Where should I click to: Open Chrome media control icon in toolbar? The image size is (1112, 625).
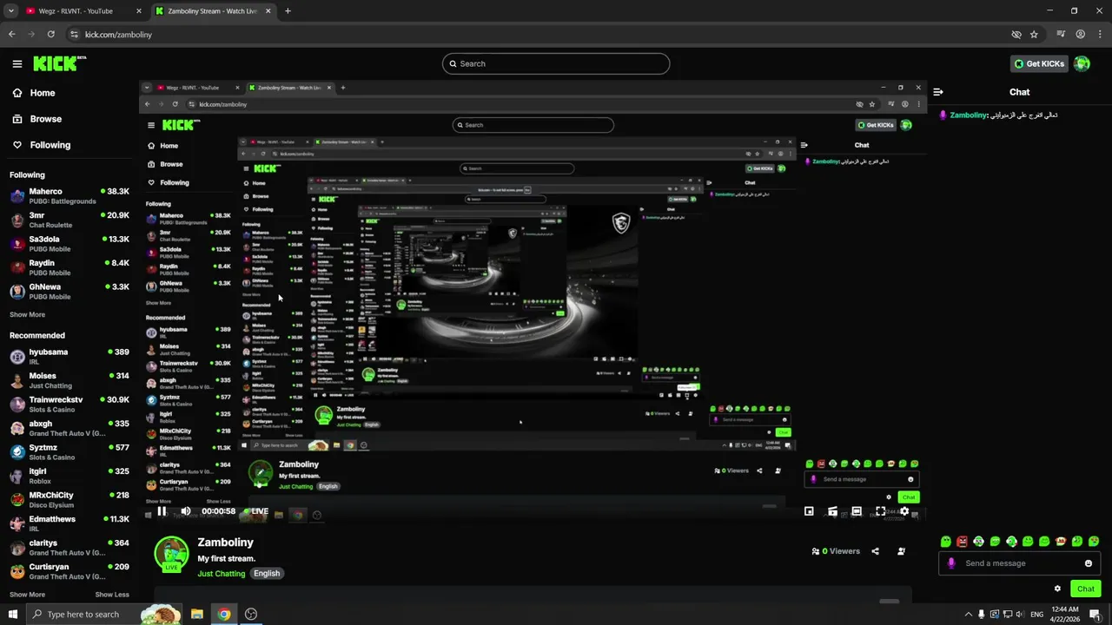click(1061, 35)
